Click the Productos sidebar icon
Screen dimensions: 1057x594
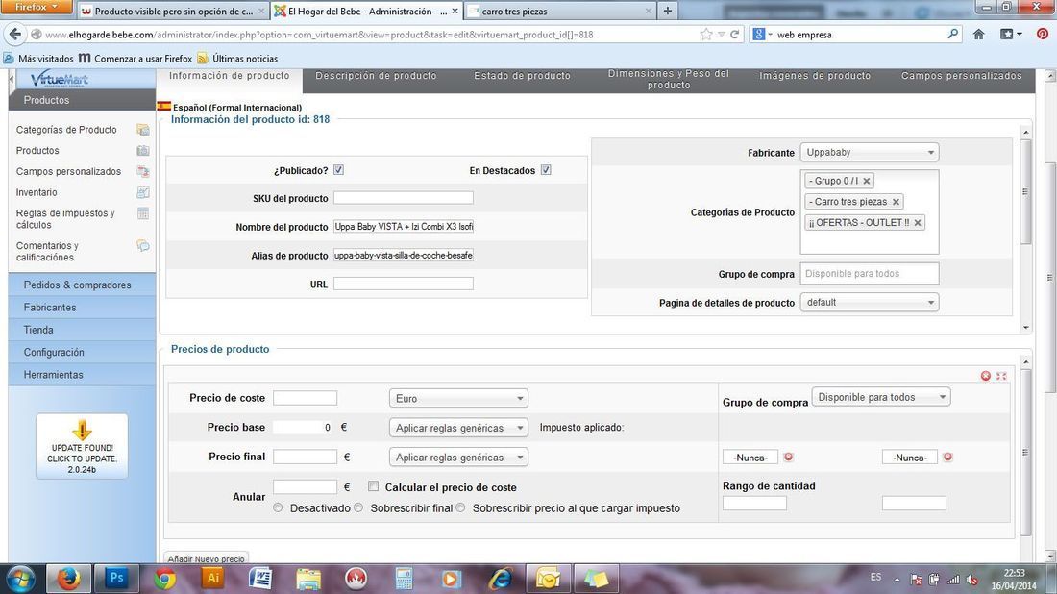click(x=143, y=150)
